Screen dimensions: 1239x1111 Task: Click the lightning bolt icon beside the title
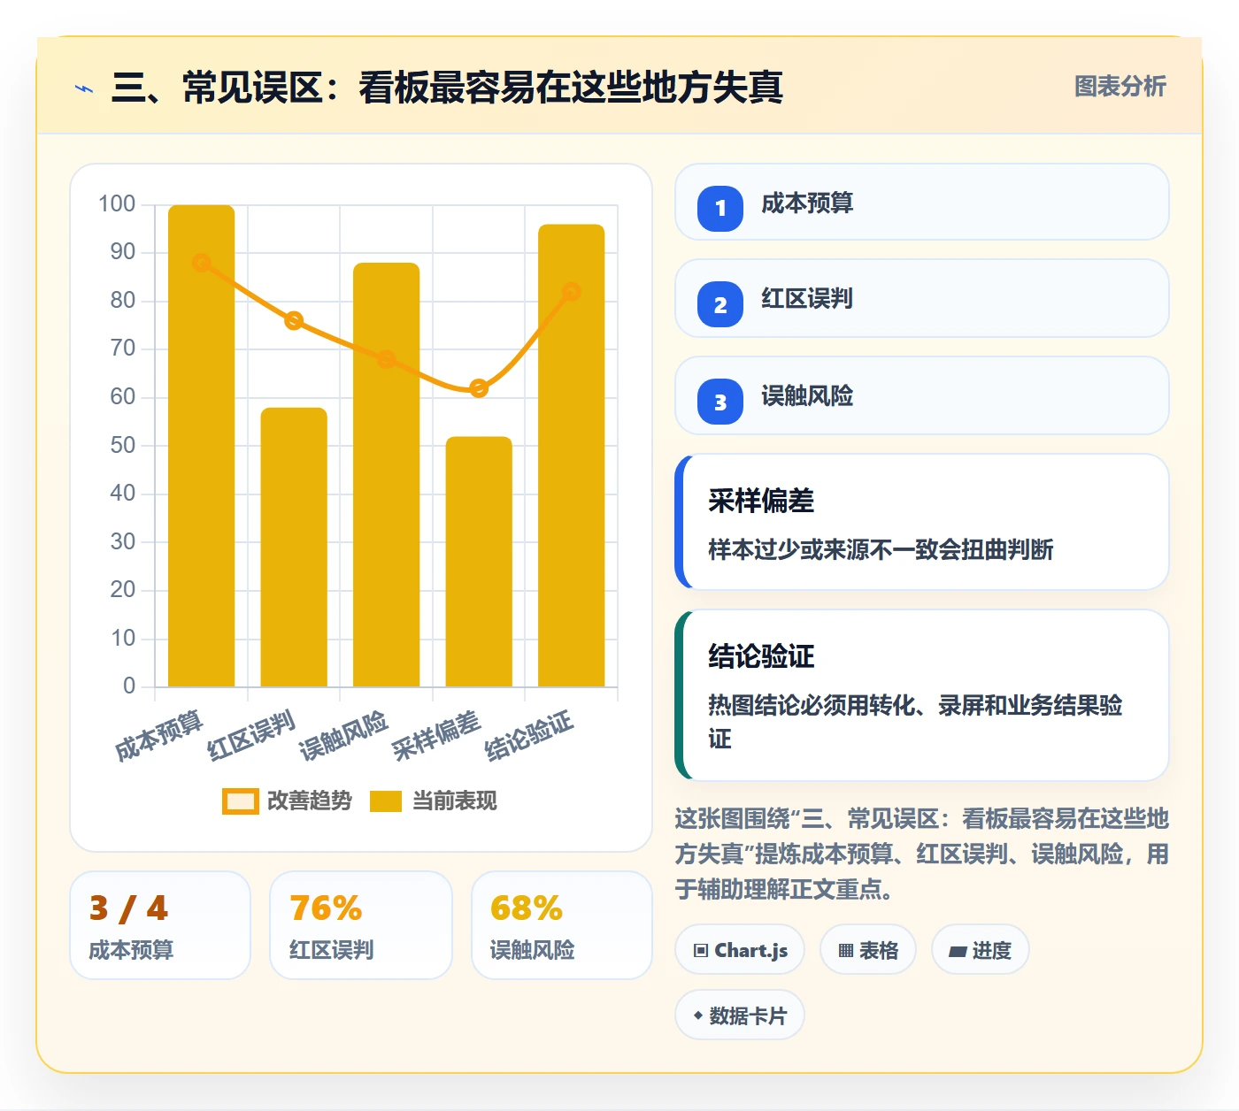[84, 88]
